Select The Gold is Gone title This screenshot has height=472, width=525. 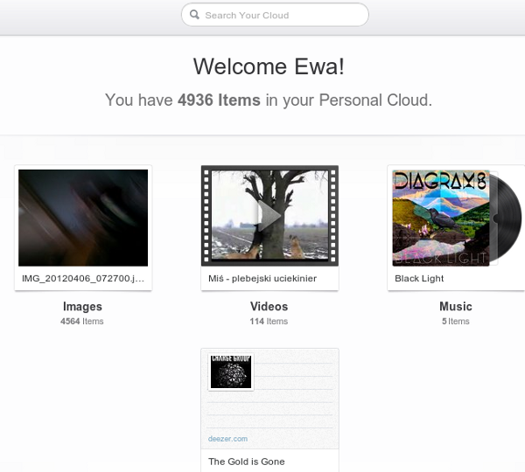tap(247, 462)
